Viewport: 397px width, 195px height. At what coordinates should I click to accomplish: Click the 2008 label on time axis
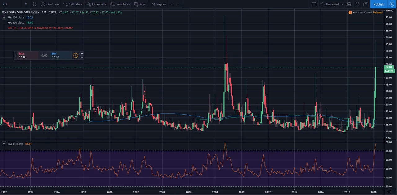(215, 192)
